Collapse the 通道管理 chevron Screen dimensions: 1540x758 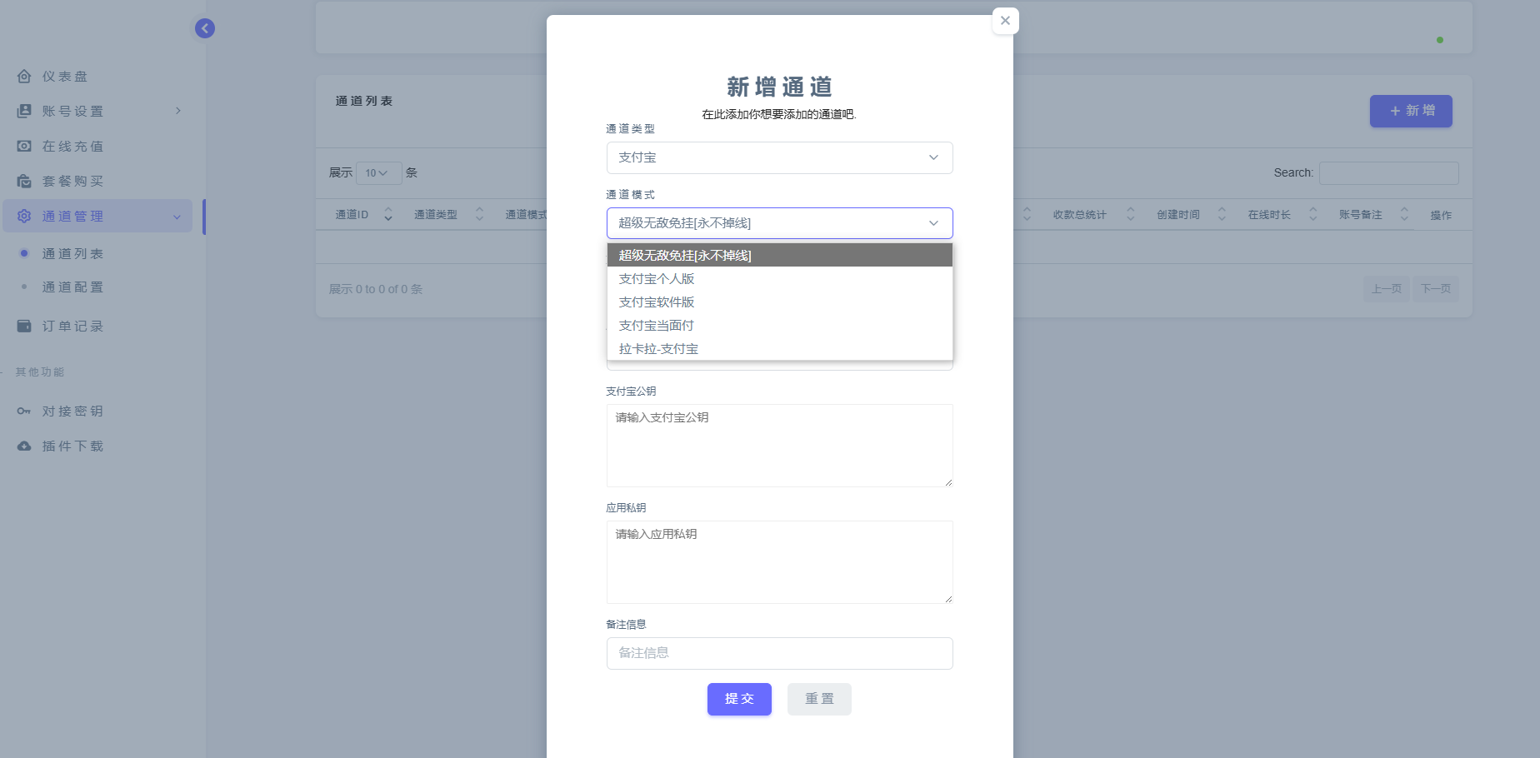coord(177,216)
